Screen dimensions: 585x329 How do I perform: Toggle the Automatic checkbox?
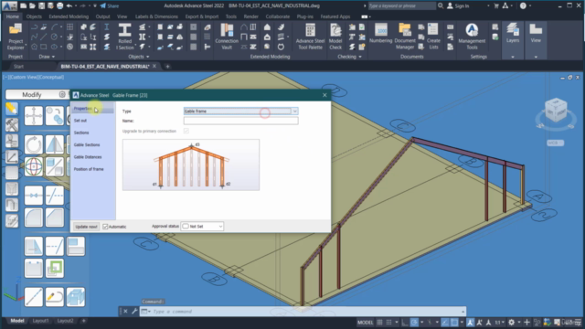(x=105, y=227)
